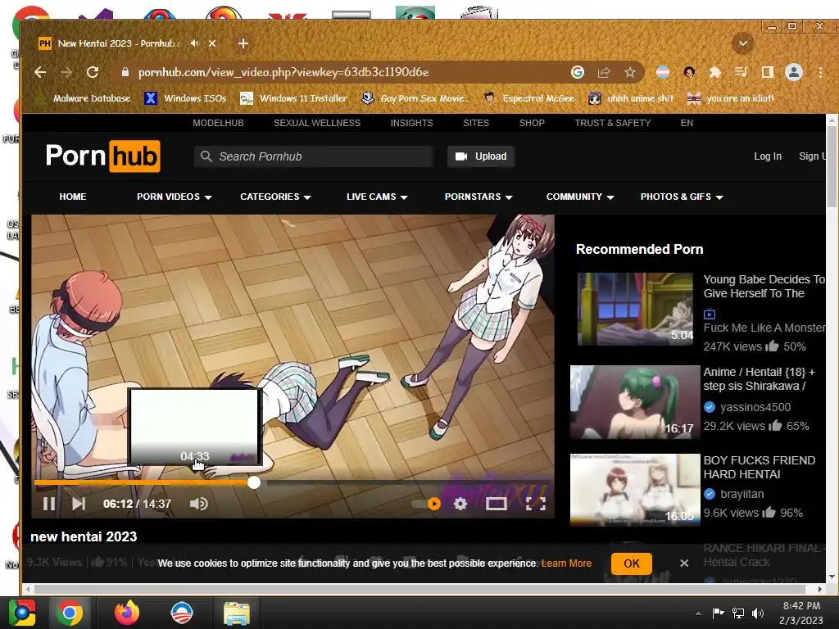Expand the PHOTOS & GIFS dropdown

(682, 197)
